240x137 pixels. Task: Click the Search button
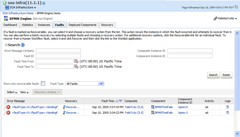(213, 75)
